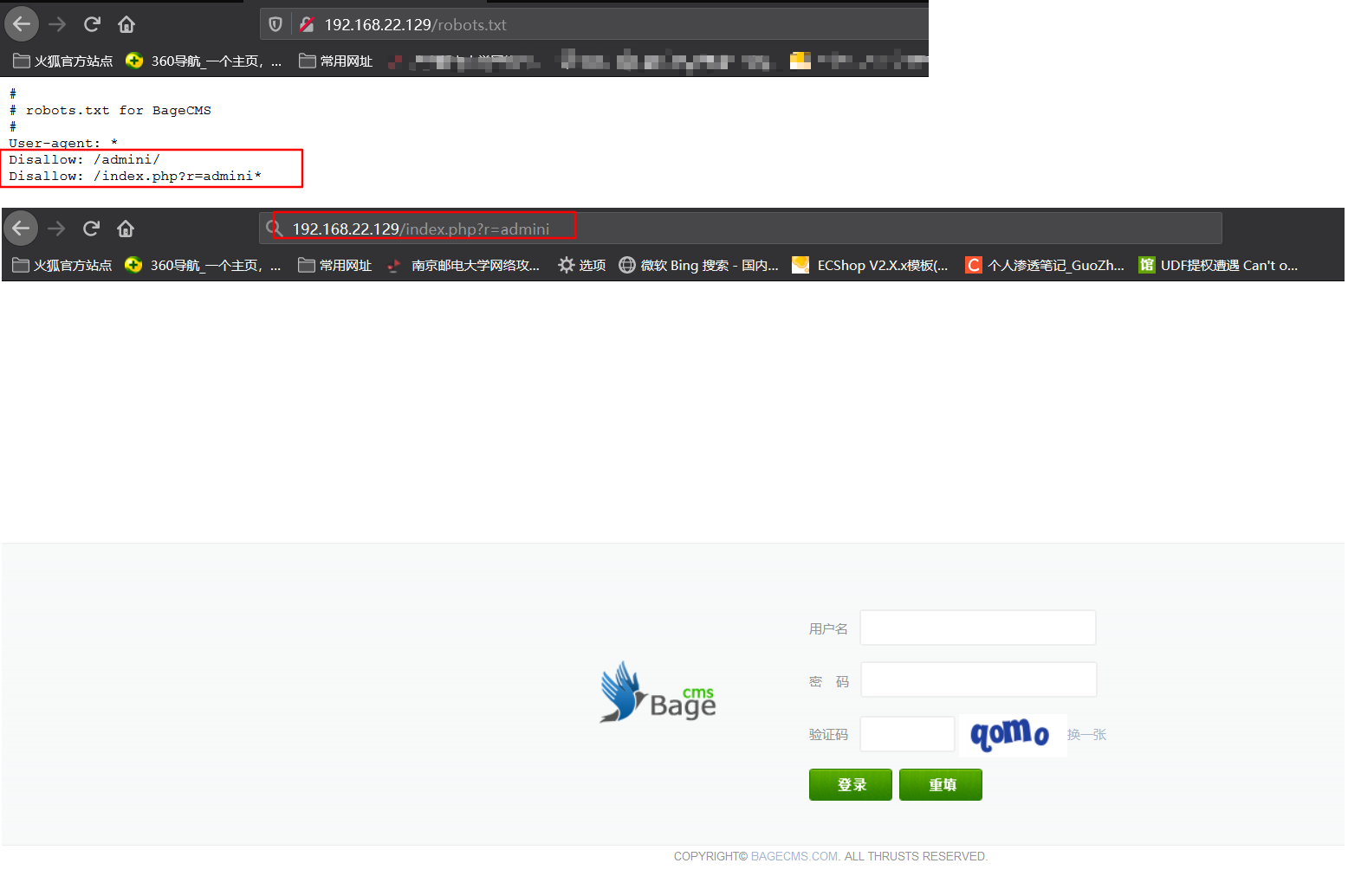Screen dimensions: 1348x876
Task: Open 个人渗透笔记_GuoZh bookmark
Action: (1045, 265)
